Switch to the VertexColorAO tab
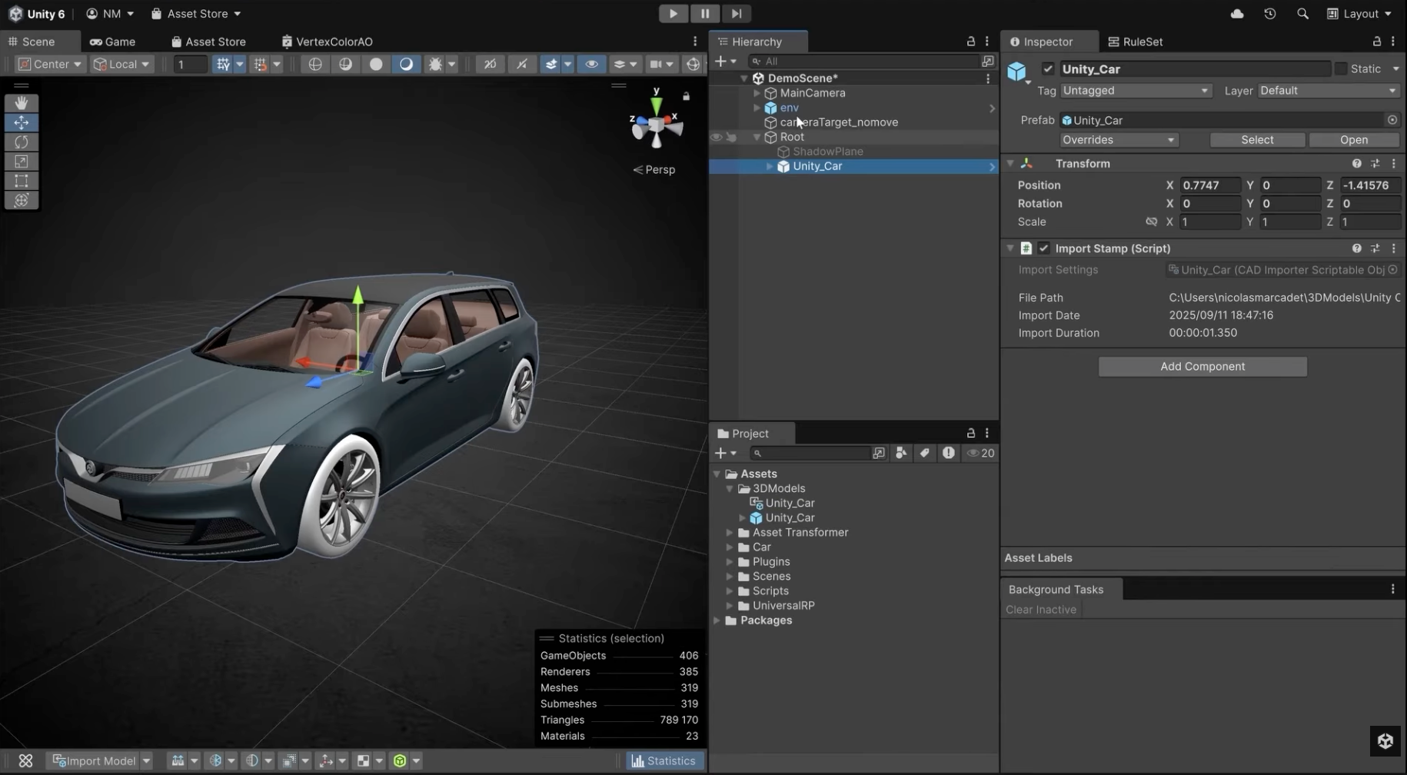The image size is (1407, 775). (x=327, y=42)
